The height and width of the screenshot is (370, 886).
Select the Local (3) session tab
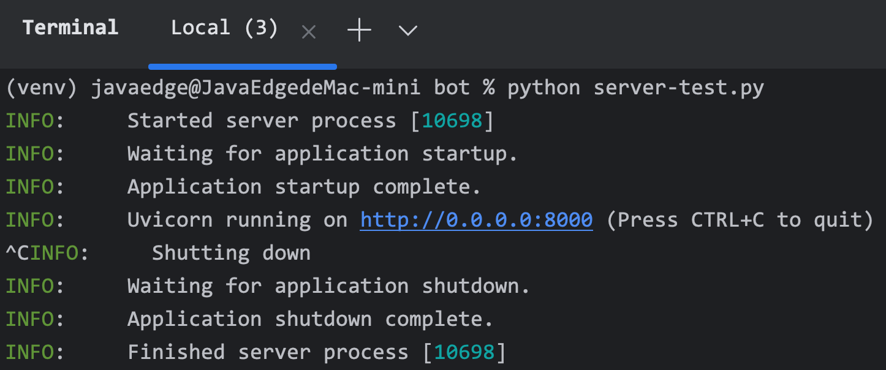[224, 28]
